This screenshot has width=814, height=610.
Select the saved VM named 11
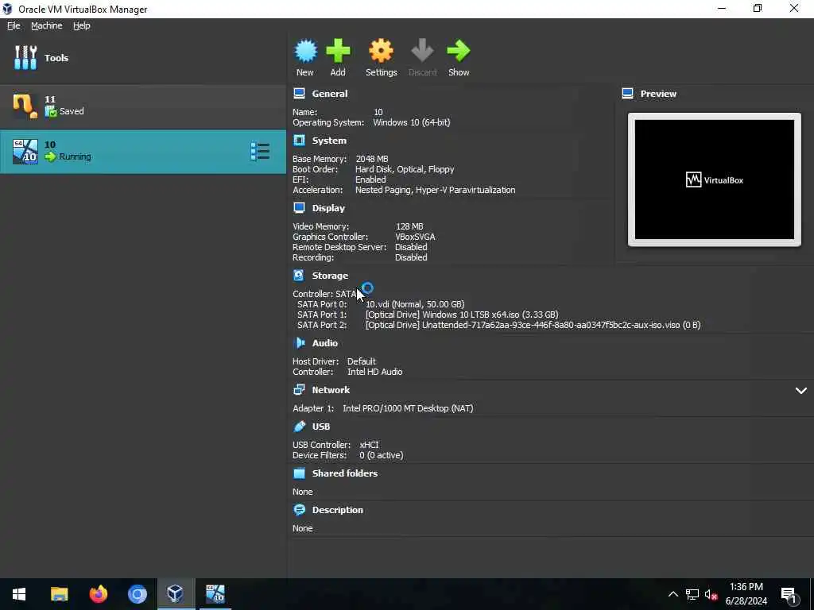pos(143,106)
